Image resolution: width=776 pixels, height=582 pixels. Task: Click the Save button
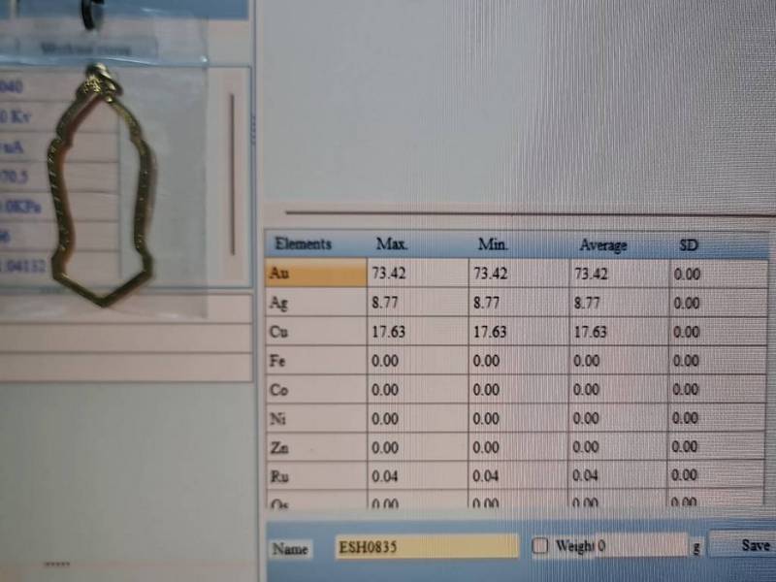point(753,545)
